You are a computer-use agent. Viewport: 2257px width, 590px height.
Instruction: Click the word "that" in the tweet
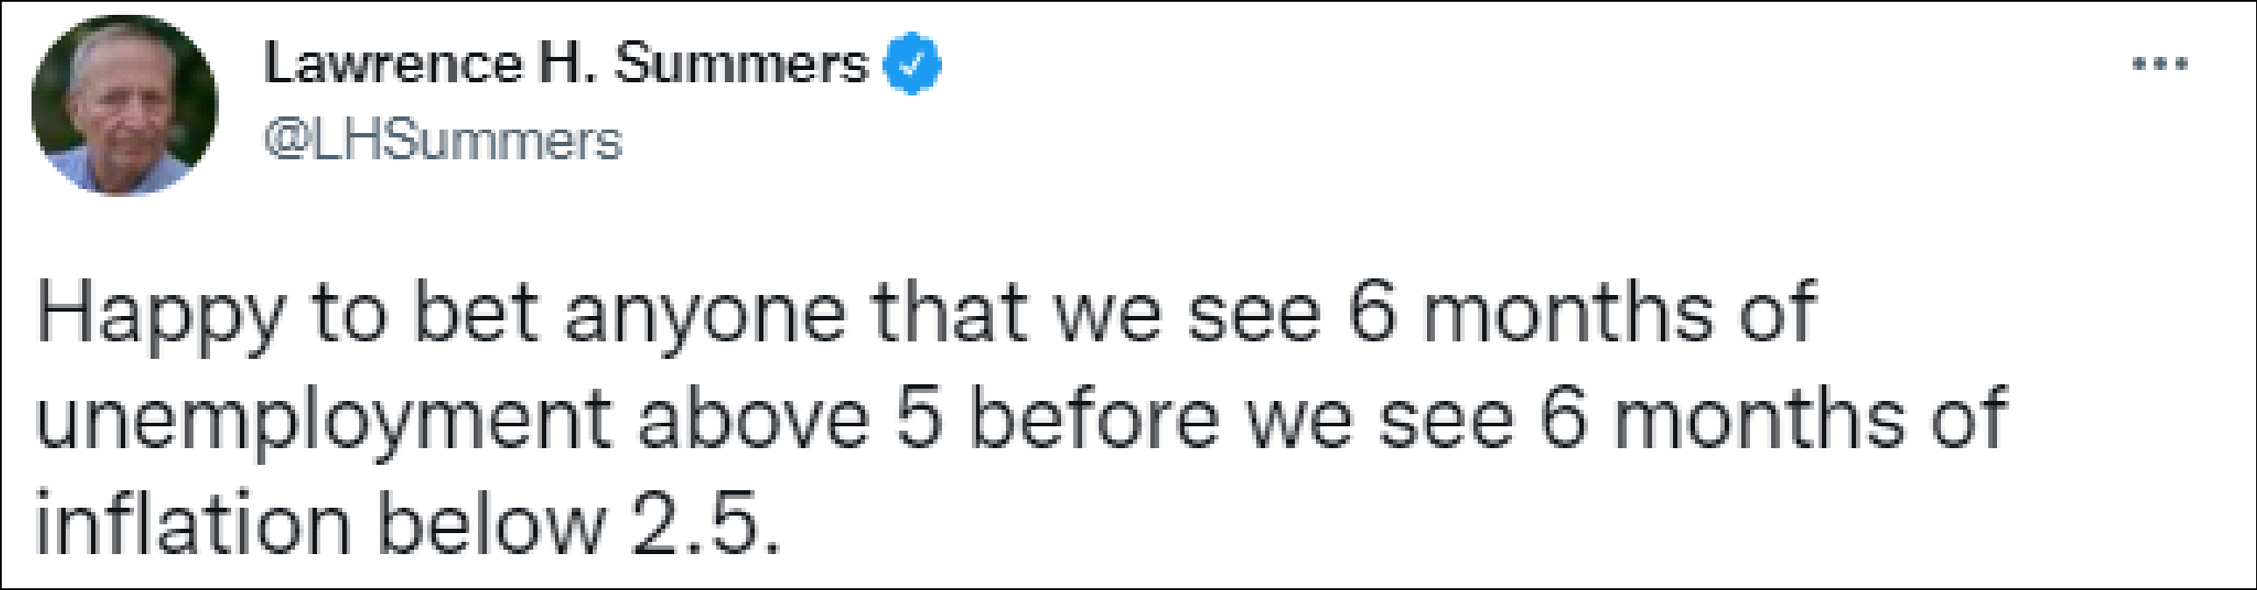tap(949, 314)
